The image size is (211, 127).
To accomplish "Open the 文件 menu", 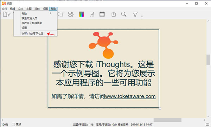I will tap(5, 9).
